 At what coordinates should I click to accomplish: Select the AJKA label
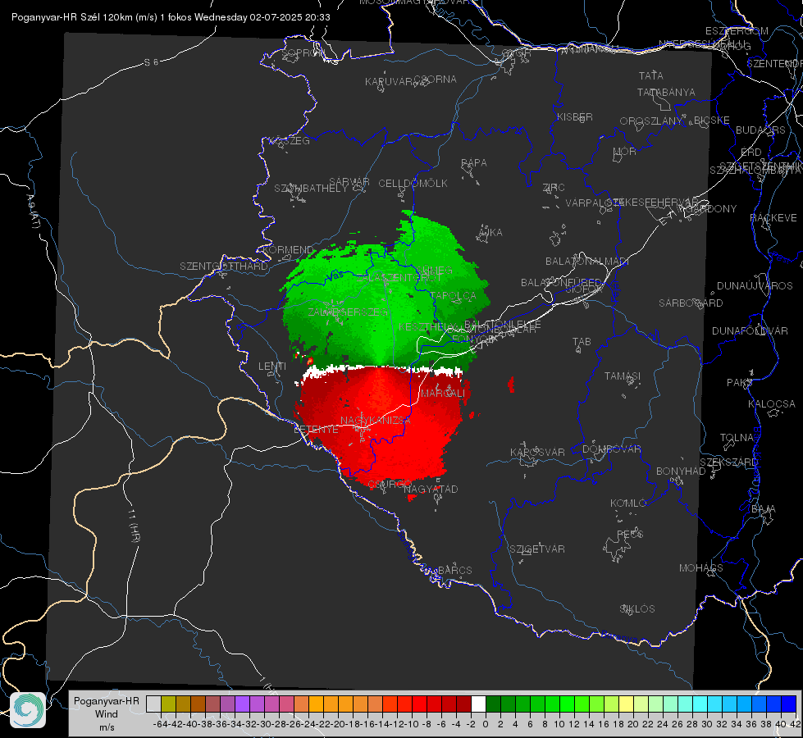point(490,233)
